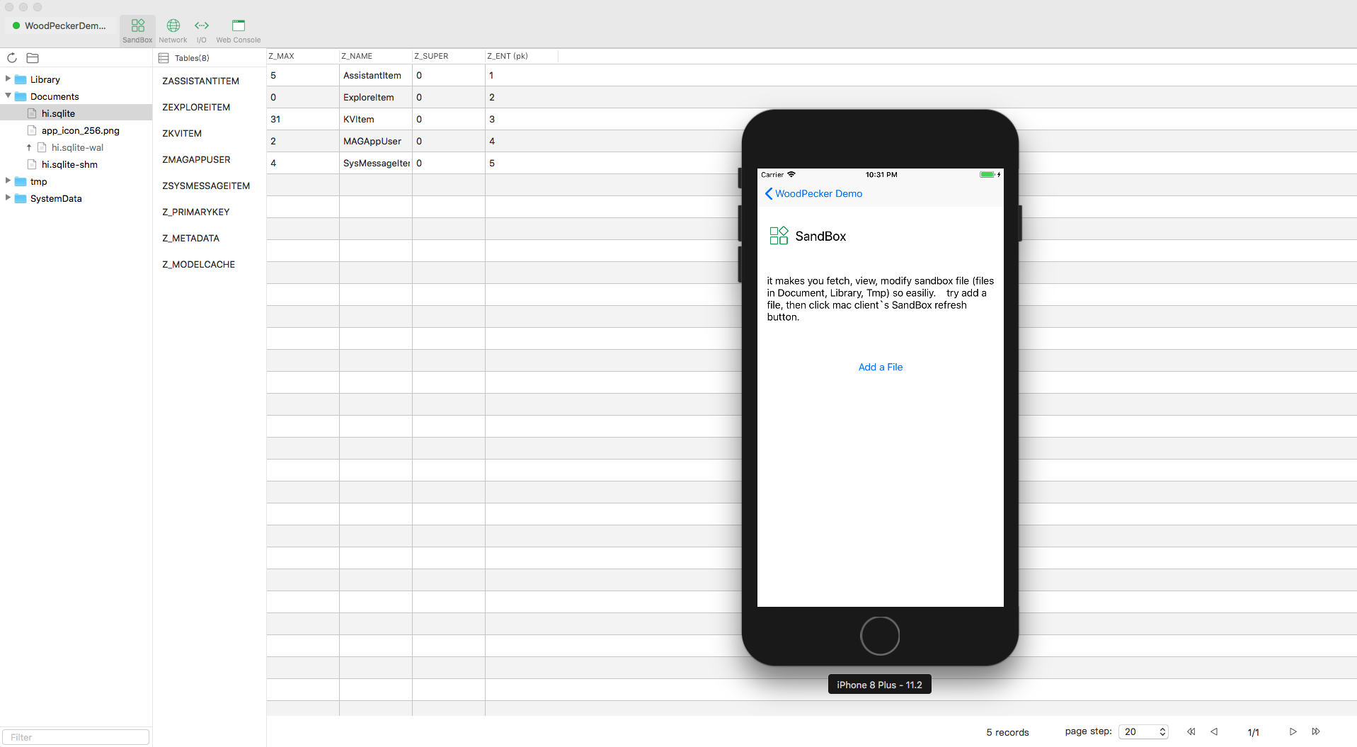Click the hi.sqlite file icon

coord(32,113)
